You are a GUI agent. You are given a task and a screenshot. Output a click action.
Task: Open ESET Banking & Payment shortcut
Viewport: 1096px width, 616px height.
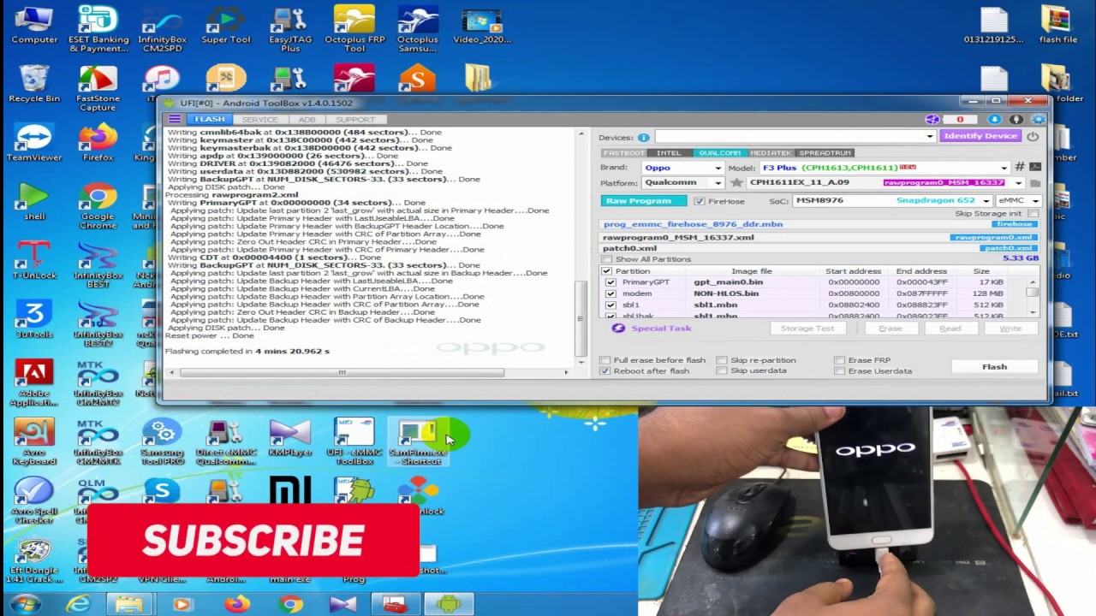click(98, 28)
